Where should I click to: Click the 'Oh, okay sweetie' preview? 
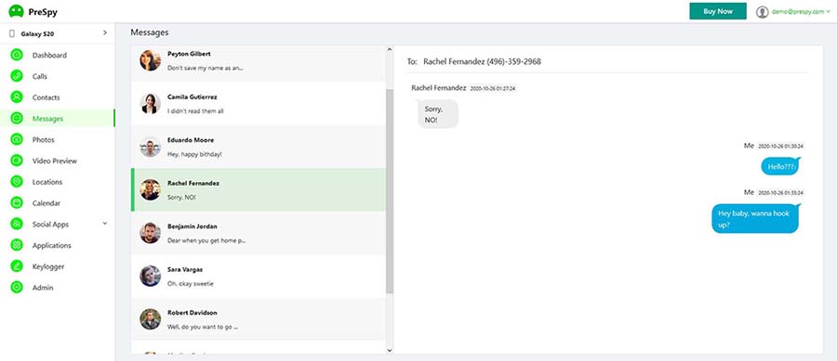point(190,284)
